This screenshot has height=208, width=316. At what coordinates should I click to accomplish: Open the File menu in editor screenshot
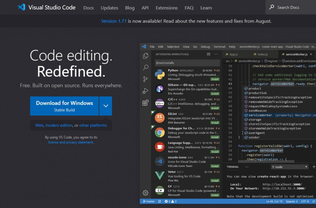[152, 47]
